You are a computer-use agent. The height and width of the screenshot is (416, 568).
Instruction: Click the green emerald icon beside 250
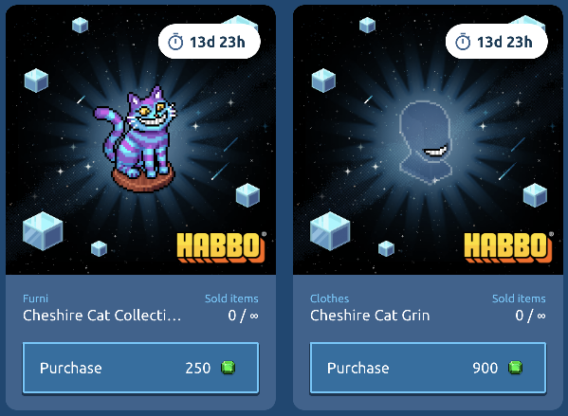pos(229,368)
